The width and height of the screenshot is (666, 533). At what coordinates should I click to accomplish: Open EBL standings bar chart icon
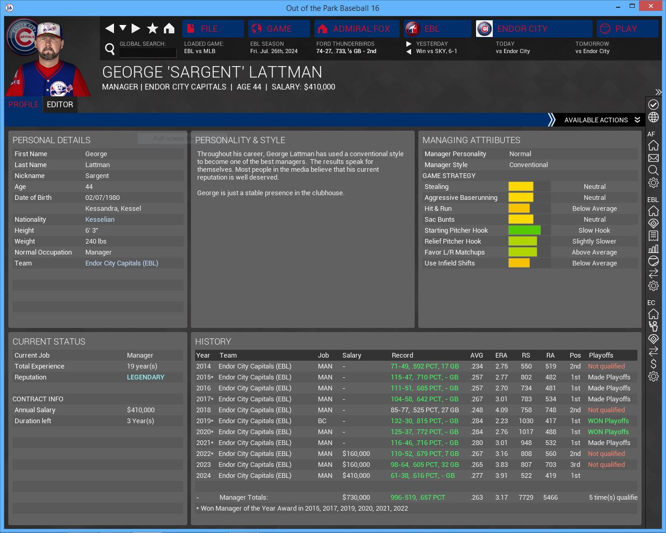(654, 248)
